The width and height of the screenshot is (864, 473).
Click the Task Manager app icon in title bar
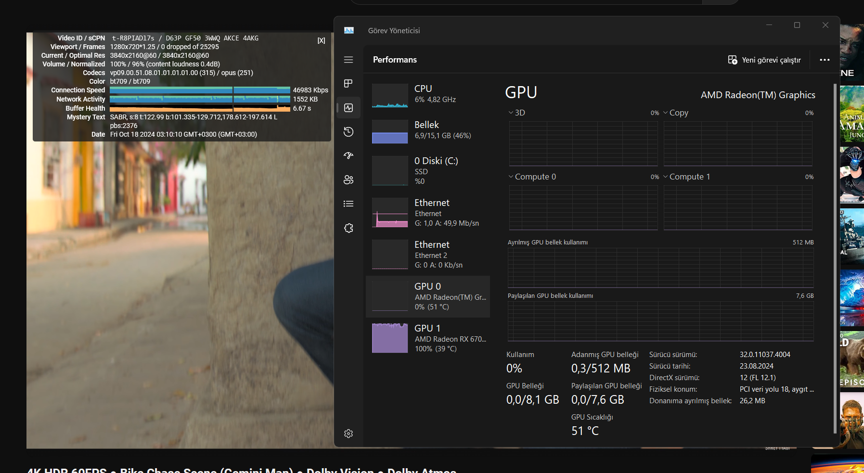tap(349, 30)
